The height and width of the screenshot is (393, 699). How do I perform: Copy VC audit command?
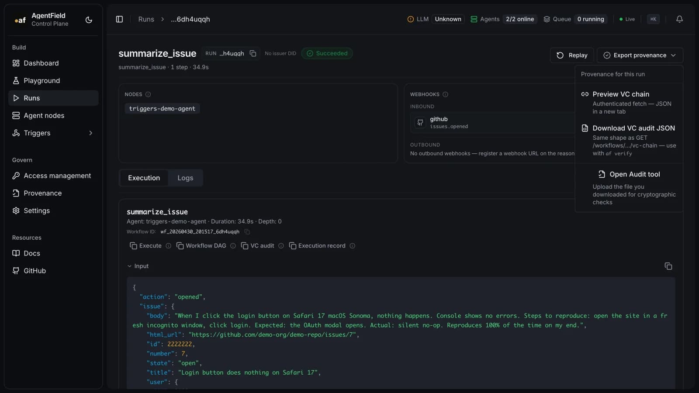point(257,246)
